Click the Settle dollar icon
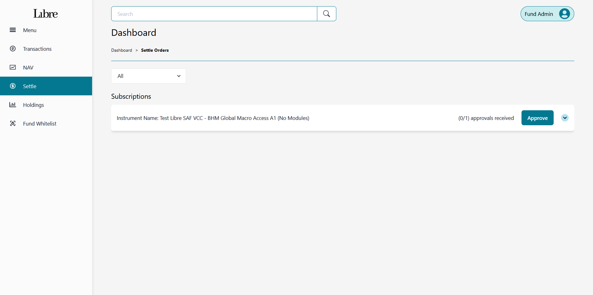593x295 pixels. coord(12,86)
